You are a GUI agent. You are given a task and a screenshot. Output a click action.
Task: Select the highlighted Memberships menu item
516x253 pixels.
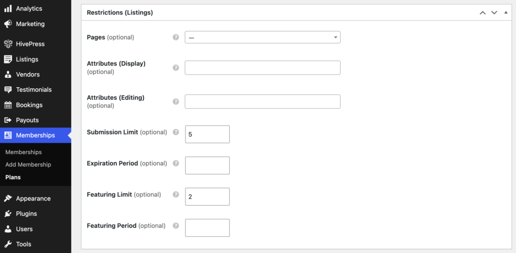pyautogui.click(x=36, y=135)
